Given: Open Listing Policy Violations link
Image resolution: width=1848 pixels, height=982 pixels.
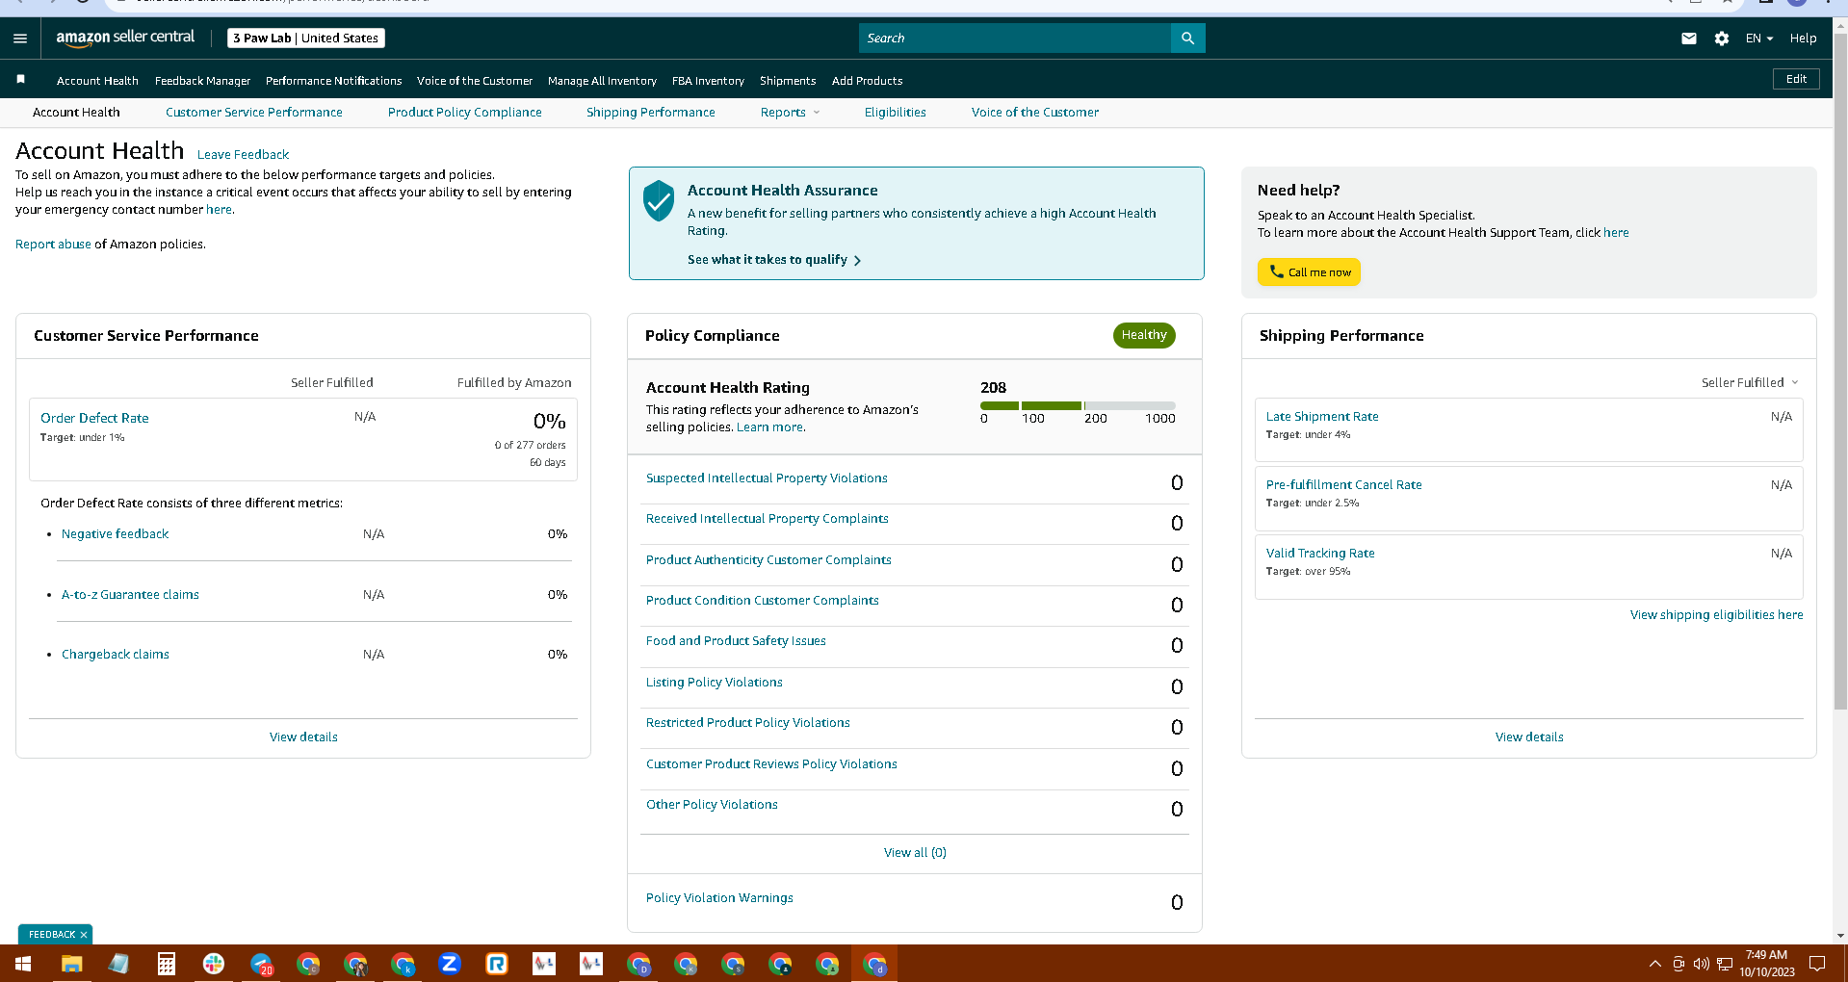Looking at the screenshot, I should click(x=714, y=683).
